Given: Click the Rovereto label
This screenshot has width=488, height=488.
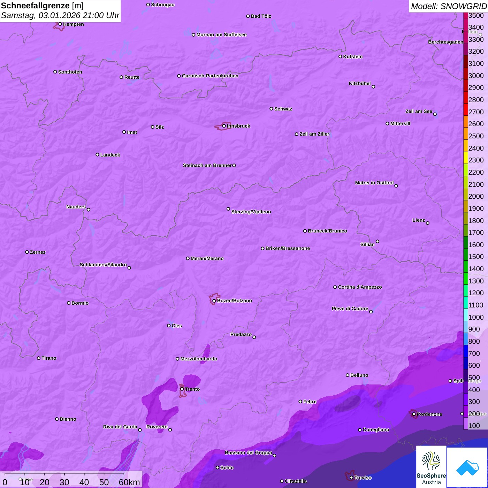Looking at the screenshot, I should pos(157,427).
